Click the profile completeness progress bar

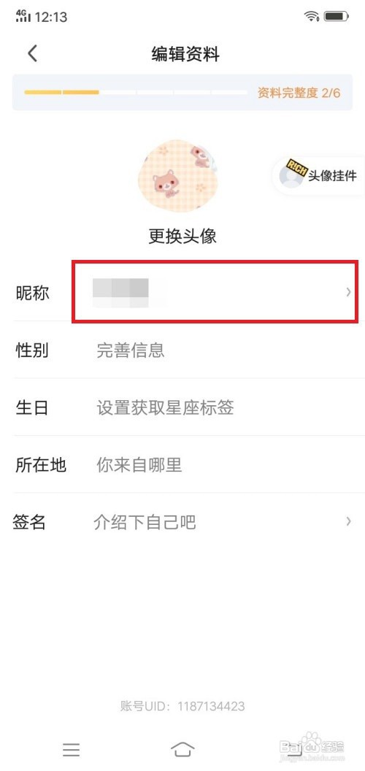coord(136,93)
